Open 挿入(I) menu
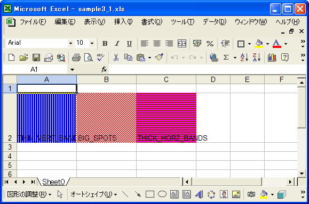Viewport: 309px width, 204px height. coord(123,22)
